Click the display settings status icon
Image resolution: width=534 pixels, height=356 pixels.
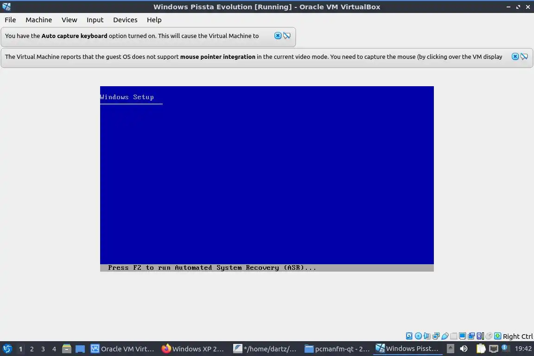(x=463, y=336)
